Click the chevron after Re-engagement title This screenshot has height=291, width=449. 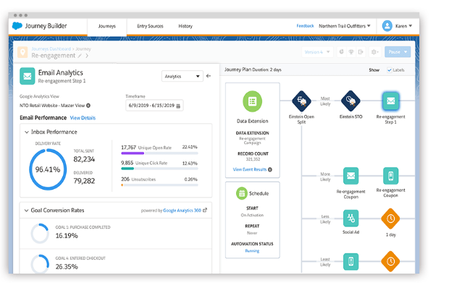[87, 56]
